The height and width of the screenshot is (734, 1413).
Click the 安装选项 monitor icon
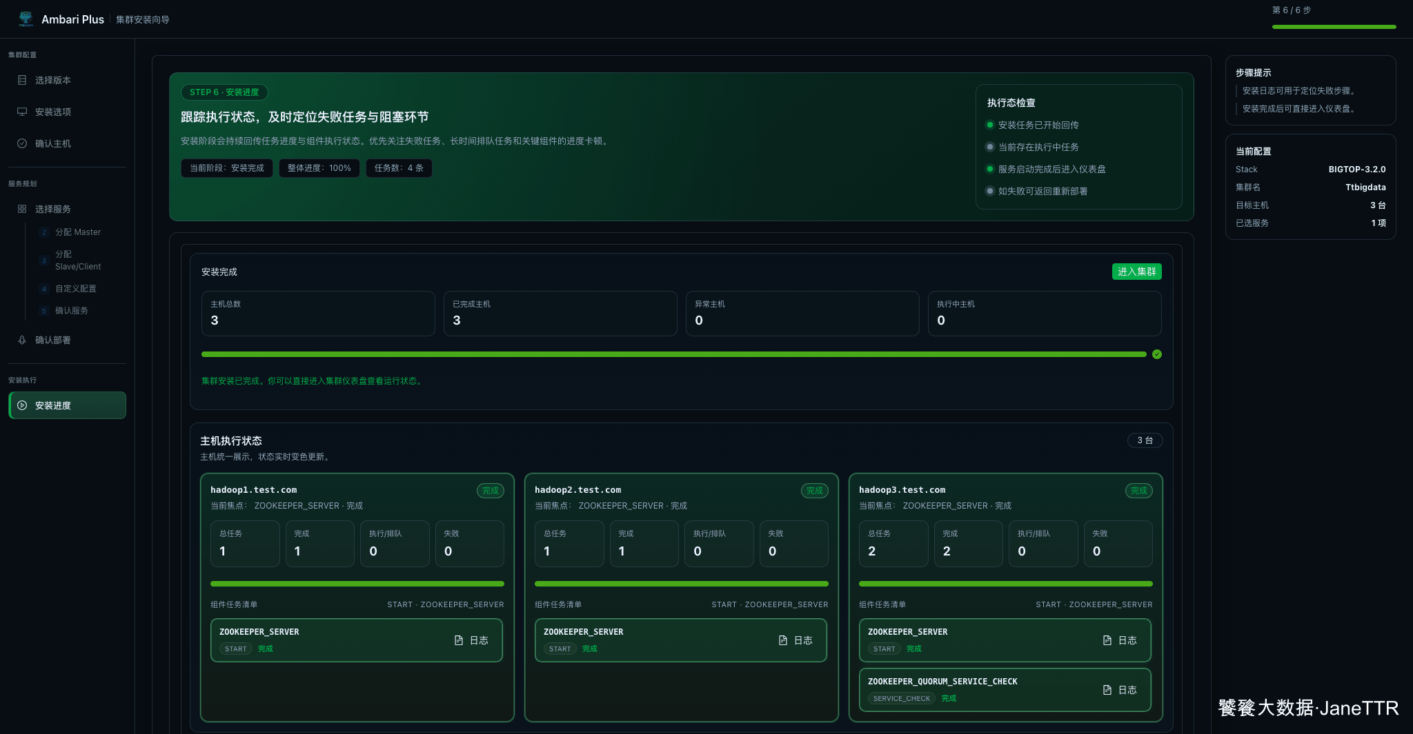[22, 112]
